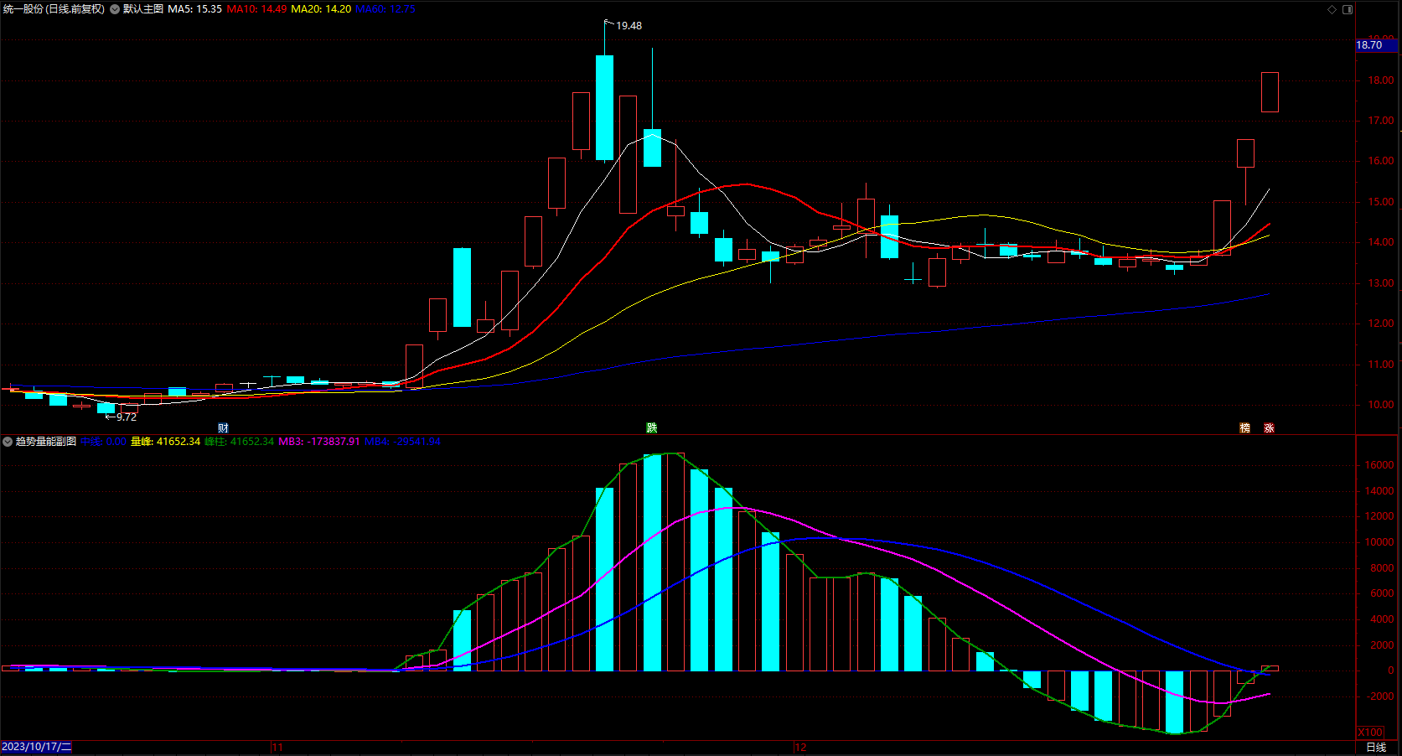The image size is (1402, 756).
Task: Click the 财 event marker icon
Action: 223,427
